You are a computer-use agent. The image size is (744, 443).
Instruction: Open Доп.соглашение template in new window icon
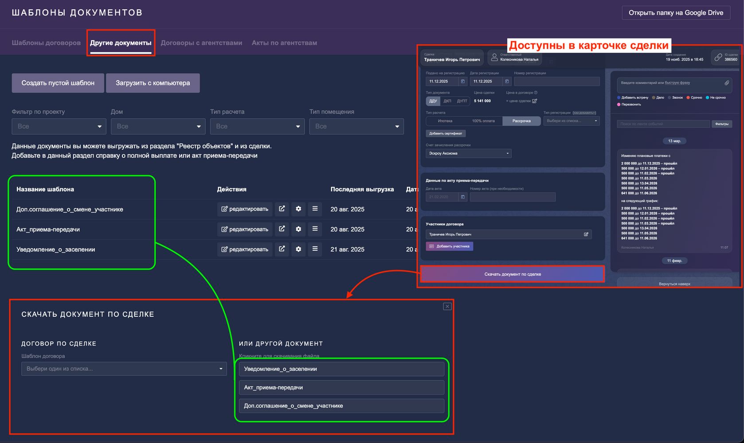point(282,209)
